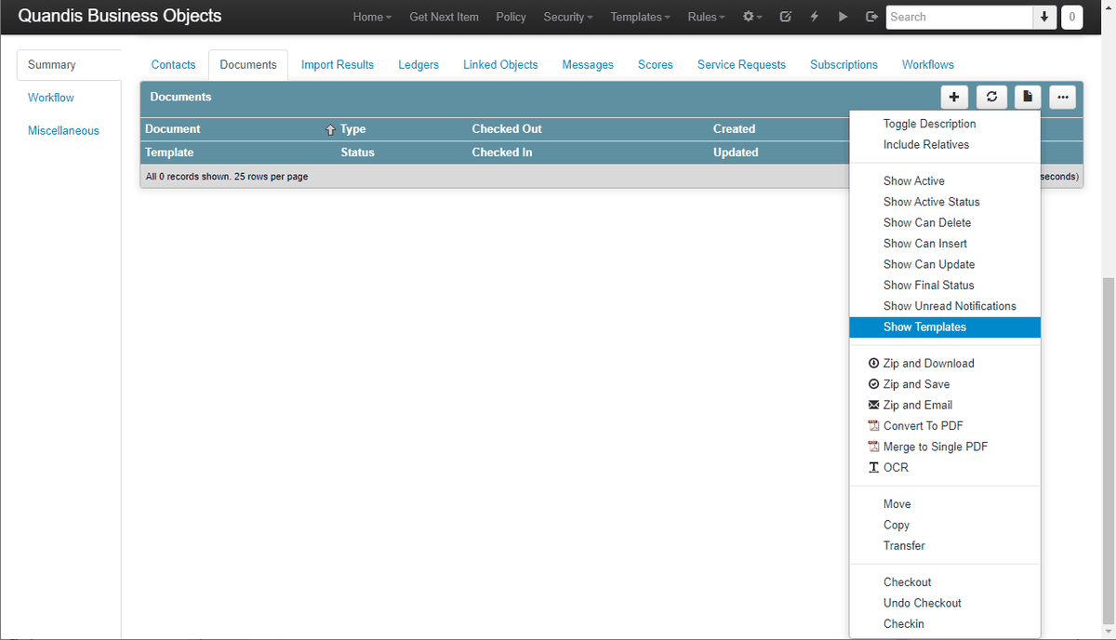1116x640 pixels.
Task: Open the Security dropdown menu
Action: pos(568,17)
